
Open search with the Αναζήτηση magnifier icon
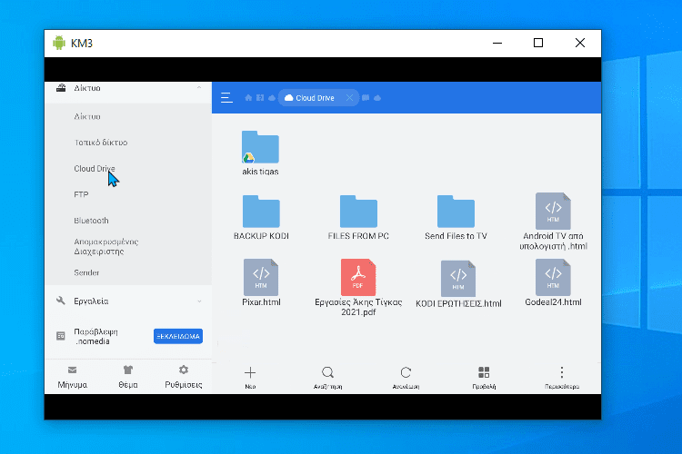[327, 372]
